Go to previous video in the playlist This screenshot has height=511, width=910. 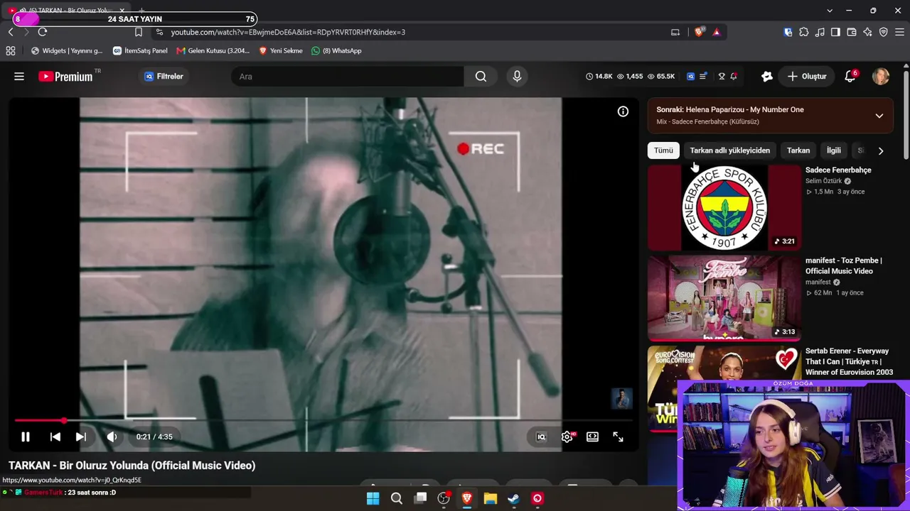[55, 437]
